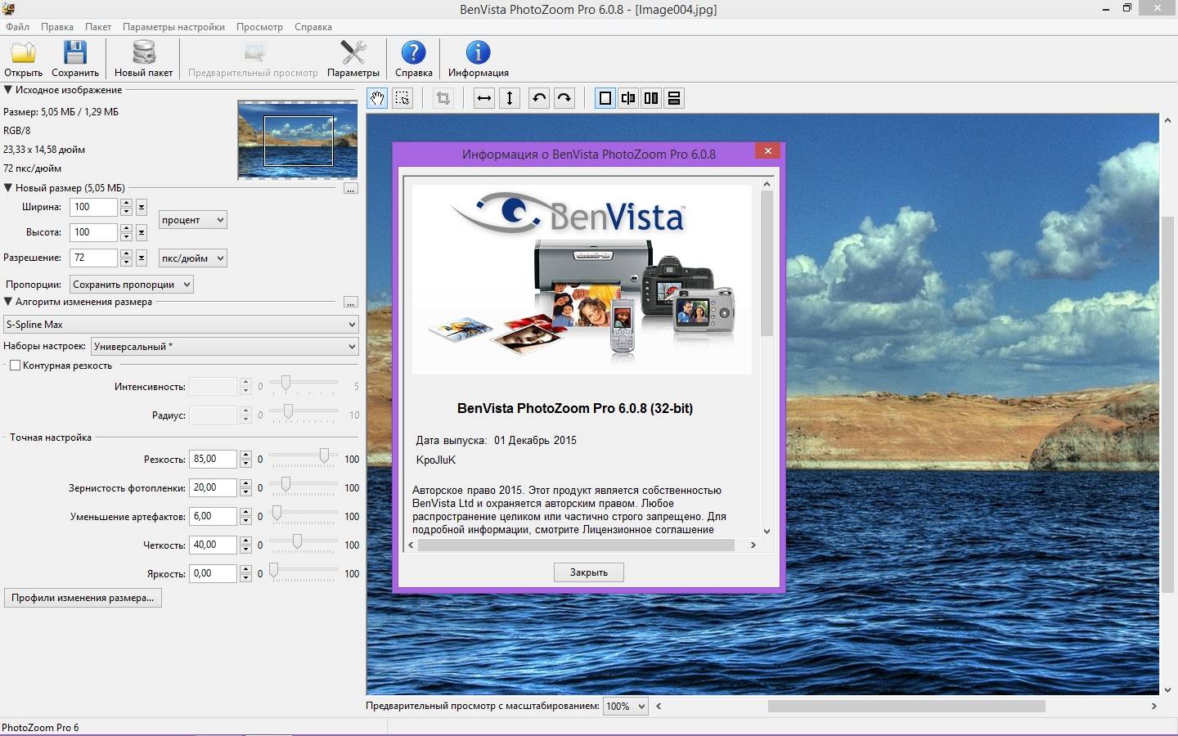Open the Просмотр menu
This screenshot has height=736, width=1178.
pos(259,27)
